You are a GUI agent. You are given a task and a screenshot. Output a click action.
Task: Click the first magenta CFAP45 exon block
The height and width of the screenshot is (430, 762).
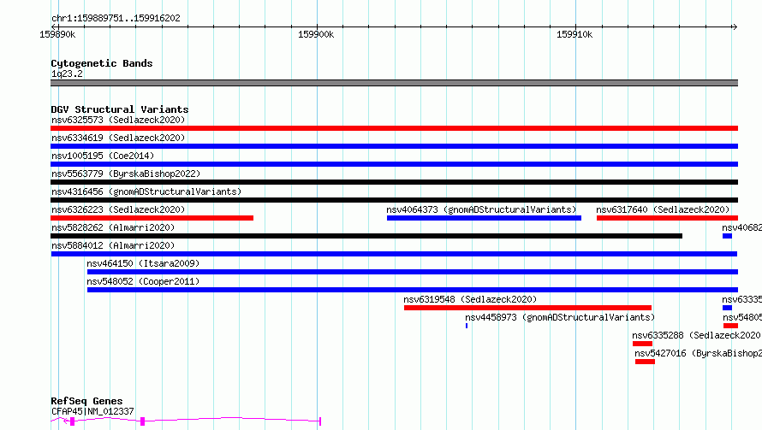[x=73, y=421]
